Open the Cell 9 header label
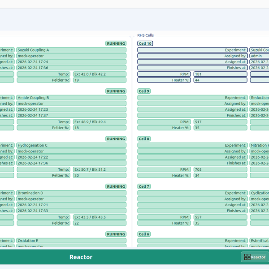The height and width of the screenshot is (269, 269). pyautogui.click(x=144, y=91)
